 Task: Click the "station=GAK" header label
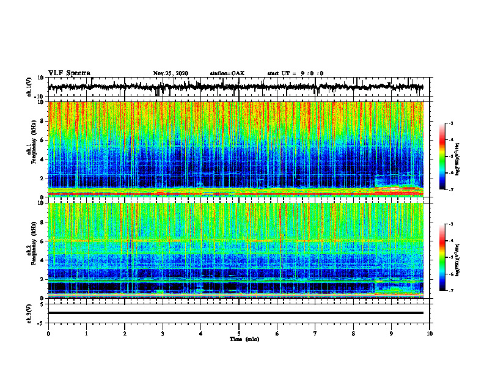[x=227, y=73]
